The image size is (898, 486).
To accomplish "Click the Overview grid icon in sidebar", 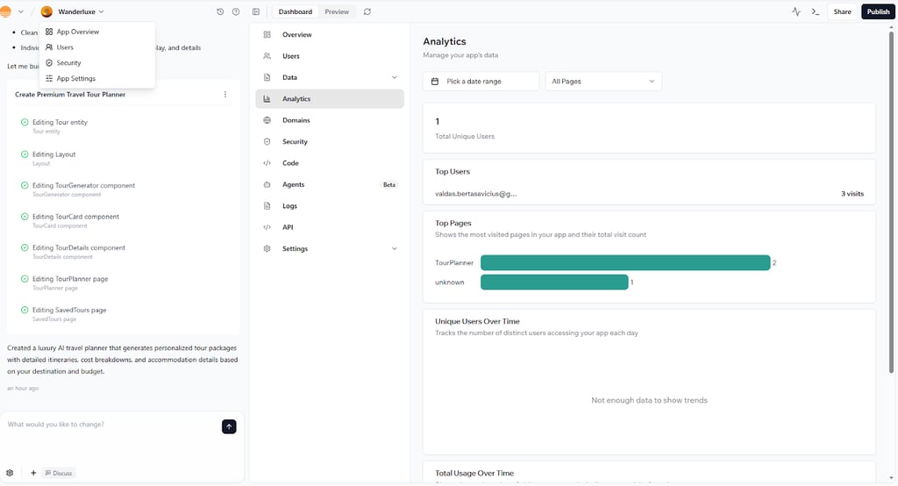I will pyautogui.click(x=267, y=34).
